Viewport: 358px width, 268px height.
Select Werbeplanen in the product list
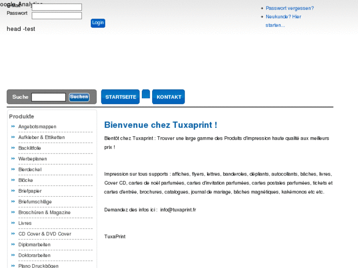33,159
